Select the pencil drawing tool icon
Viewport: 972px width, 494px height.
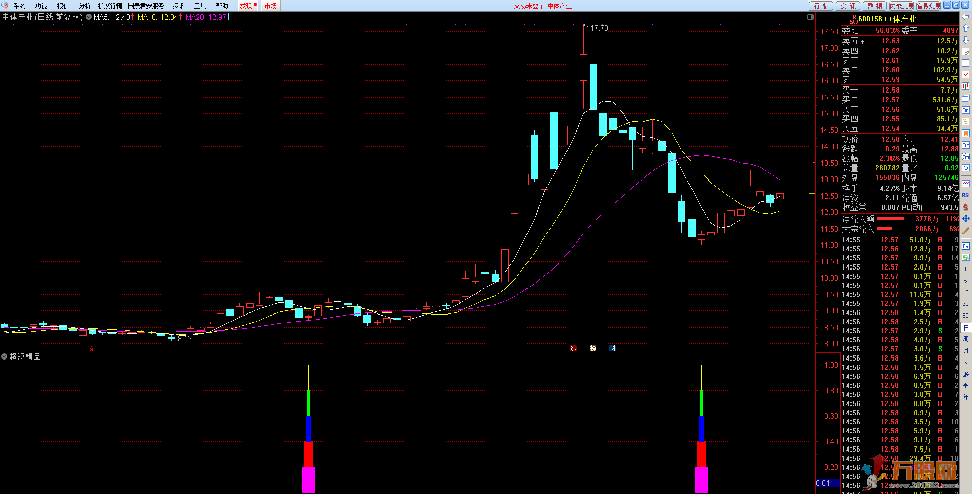pyautogui.click(x=966, y=230)
